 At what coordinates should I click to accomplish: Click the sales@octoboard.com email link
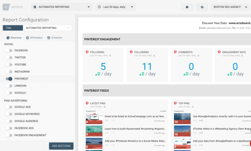pos(219,28)
